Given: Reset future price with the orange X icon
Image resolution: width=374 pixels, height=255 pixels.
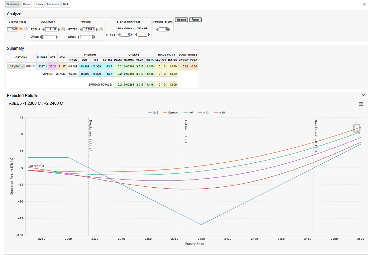Looking at the screenshot, I should click(x=101, y=29).
